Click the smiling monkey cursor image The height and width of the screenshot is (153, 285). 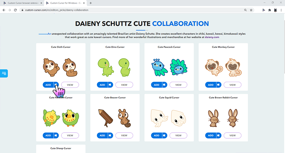coord(214,67)
